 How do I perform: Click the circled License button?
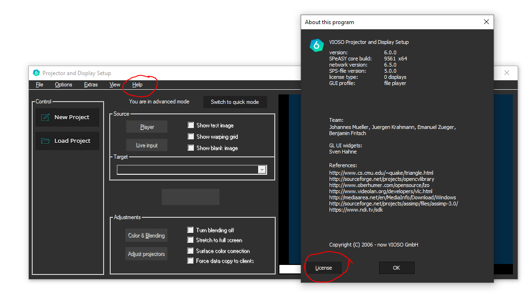tap(324, 268)
